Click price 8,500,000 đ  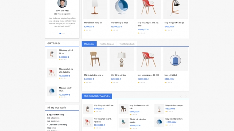click(89, 79)
